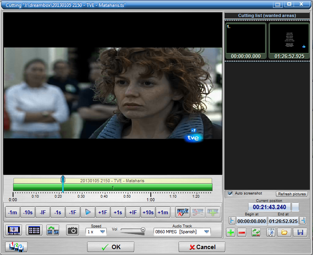Click the 20130105 2150 - TVE - Mataharis title bar
The image size is (313, 255).
point(113,181)
